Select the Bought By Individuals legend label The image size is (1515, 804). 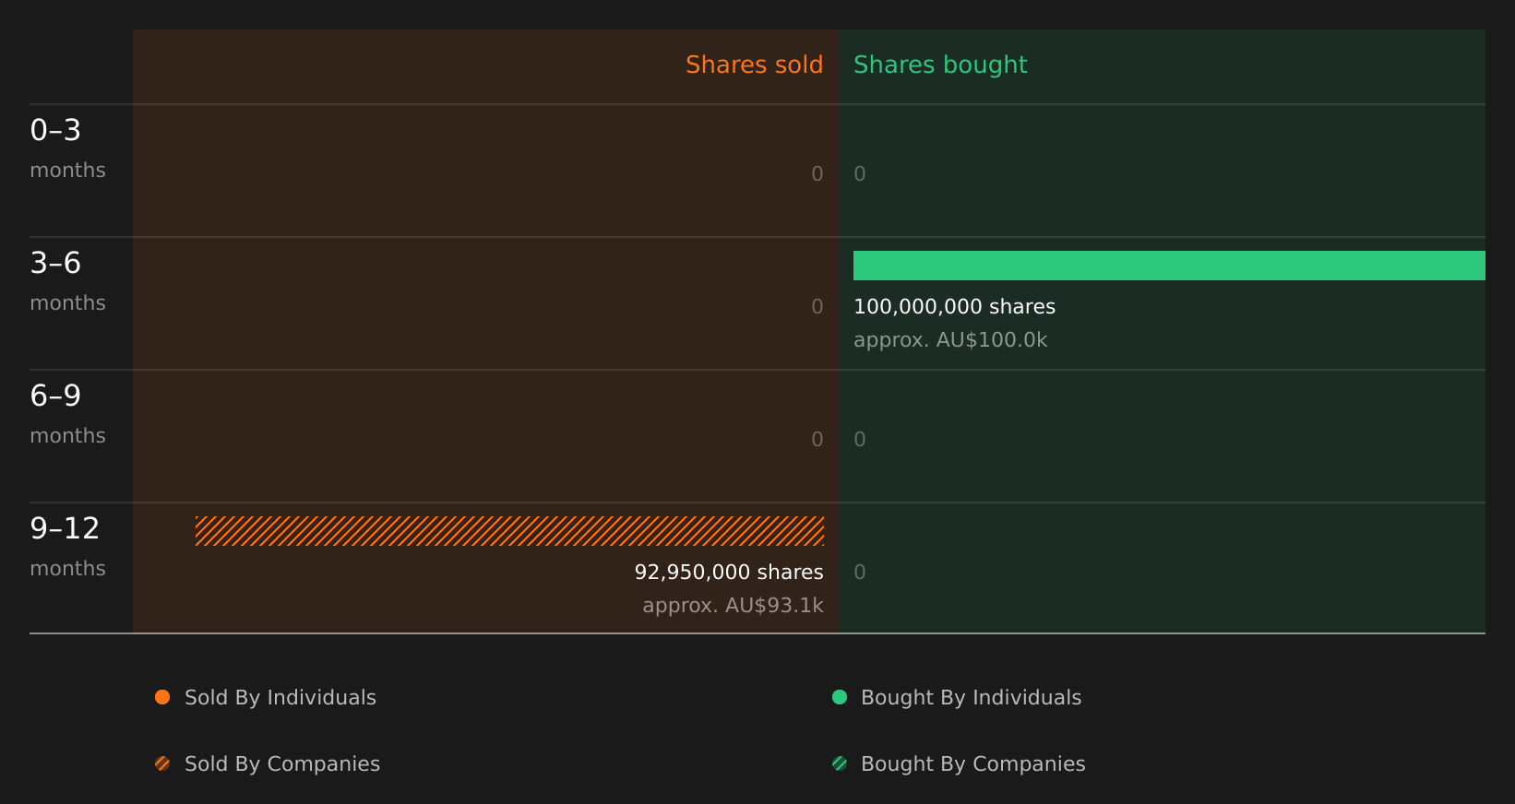coord(972,698)
